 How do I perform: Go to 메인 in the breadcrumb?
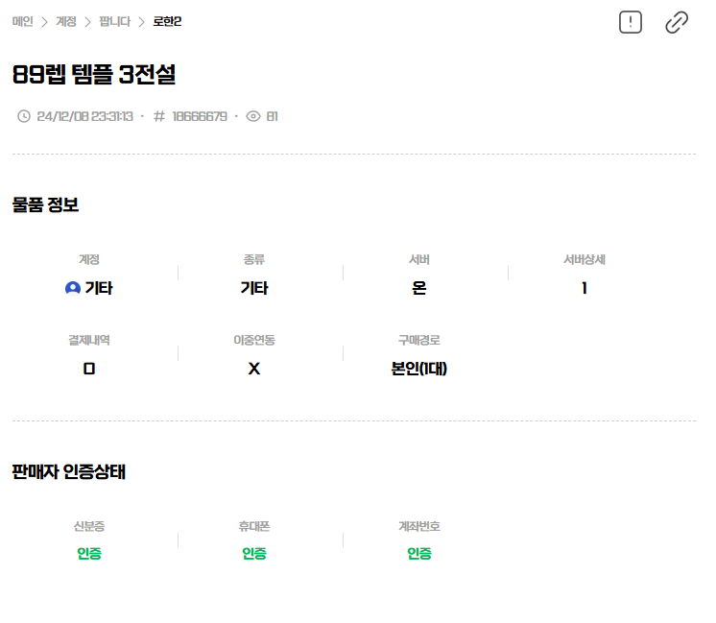click(x=22, y=21)
